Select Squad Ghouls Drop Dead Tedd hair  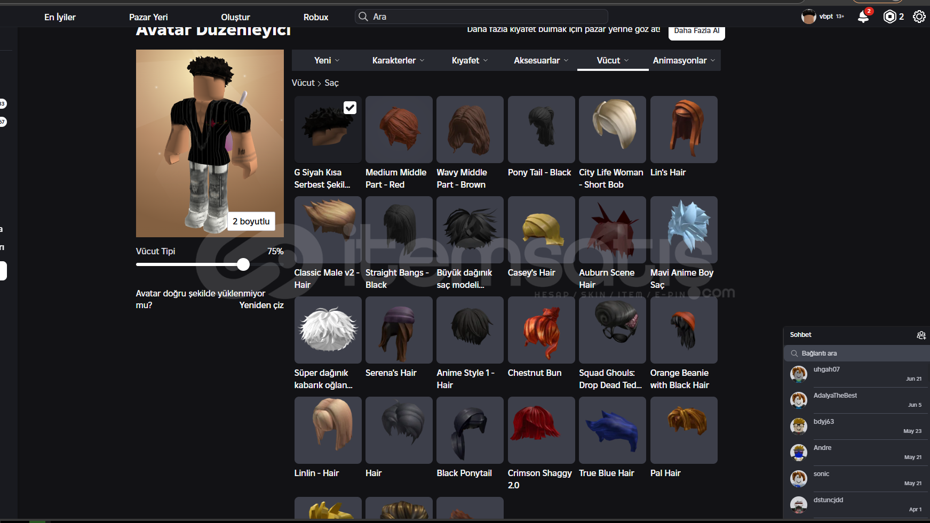[613, 330]
